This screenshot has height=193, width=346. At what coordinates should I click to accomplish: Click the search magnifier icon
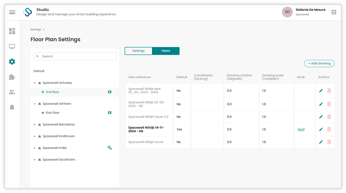(37, 56)
